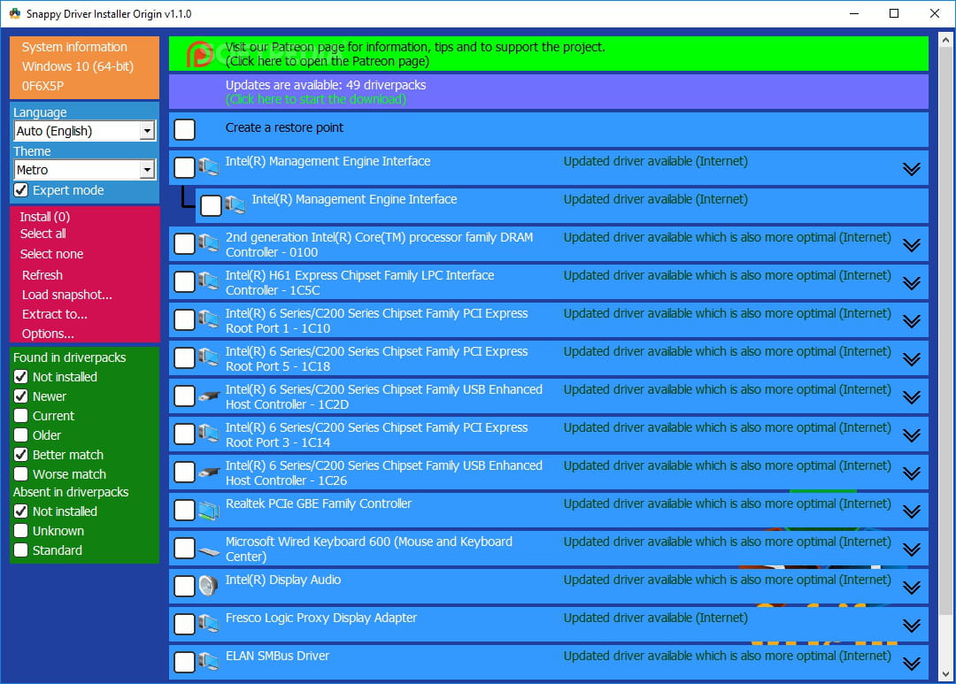Enable the Older drivers filter checkbox
Viewport: 956px width, 684px height.
click(21, 435)
